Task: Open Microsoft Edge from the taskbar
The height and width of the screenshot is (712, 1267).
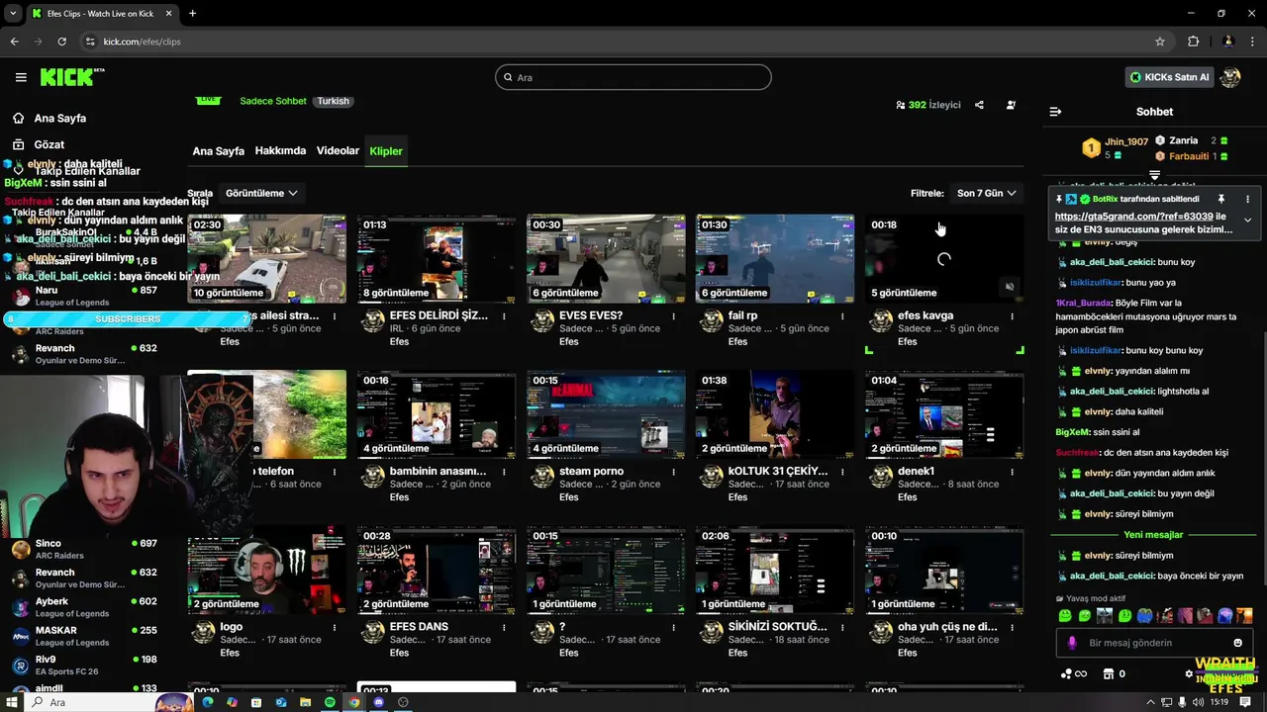Action: 208,702
